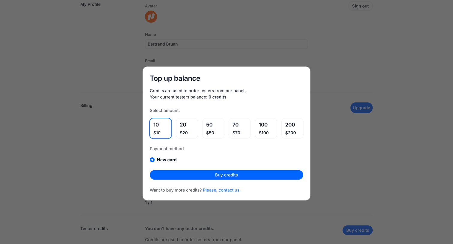The height and width of the screenshot is (244, 453).
Task: Click the orange profile avatar icon
Action: coord(151,16)
